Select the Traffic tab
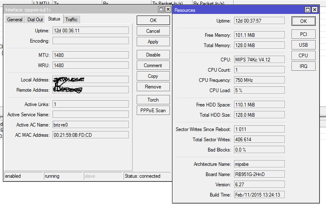 [x=71, y=20]
